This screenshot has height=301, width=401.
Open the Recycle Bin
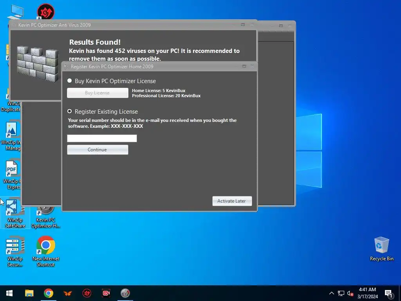point(381,249)
